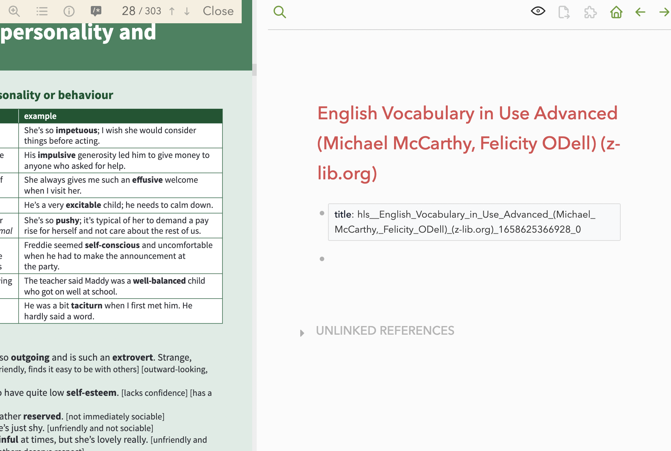The image size is (671, 451).
Task: Open the zoom tool in the PDF viewer
Action: click(x=14, y=11)
